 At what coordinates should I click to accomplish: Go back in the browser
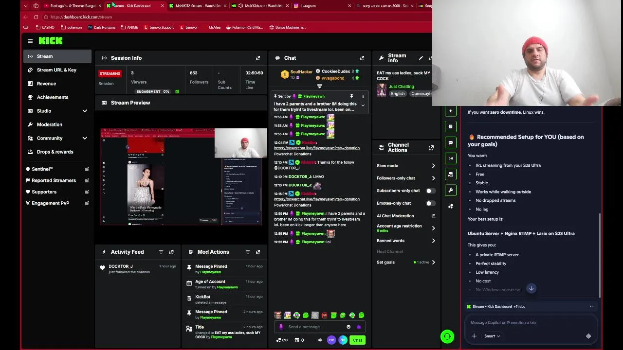coord(26,17)
